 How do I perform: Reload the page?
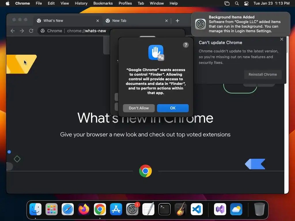click(x=31, y=31)
